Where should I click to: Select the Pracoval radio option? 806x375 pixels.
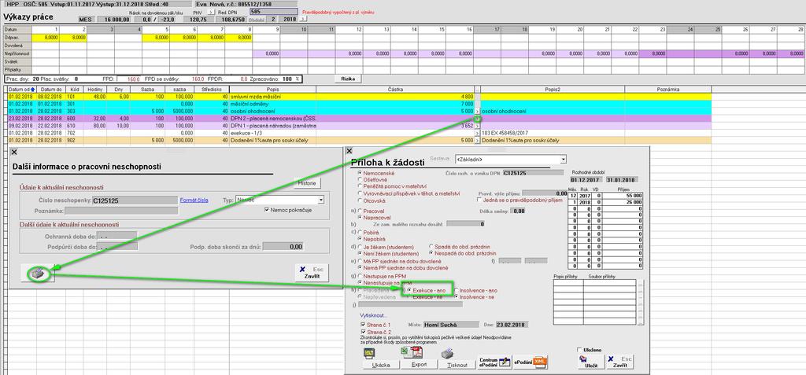(360, 211)
